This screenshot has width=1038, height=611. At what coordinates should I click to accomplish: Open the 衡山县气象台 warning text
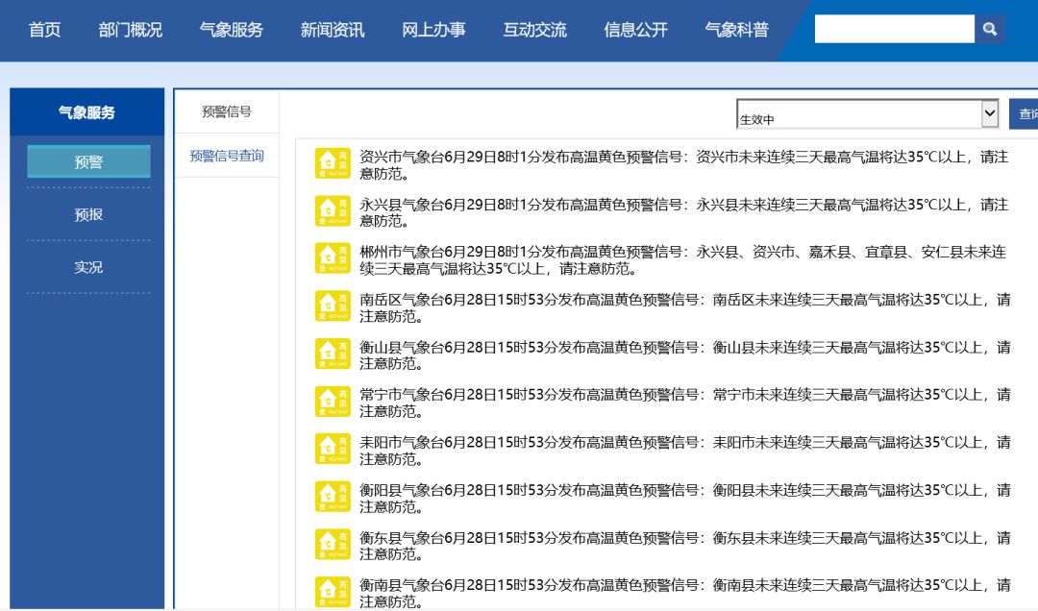pyautogui.click(x=685, y=355)
